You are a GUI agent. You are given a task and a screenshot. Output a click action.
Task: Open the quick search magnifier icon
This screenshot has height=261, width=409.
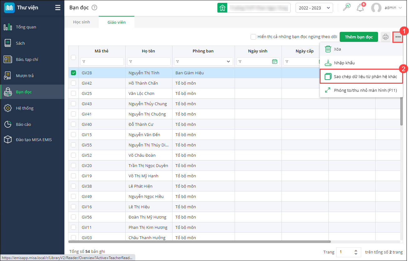click(347, 8)
